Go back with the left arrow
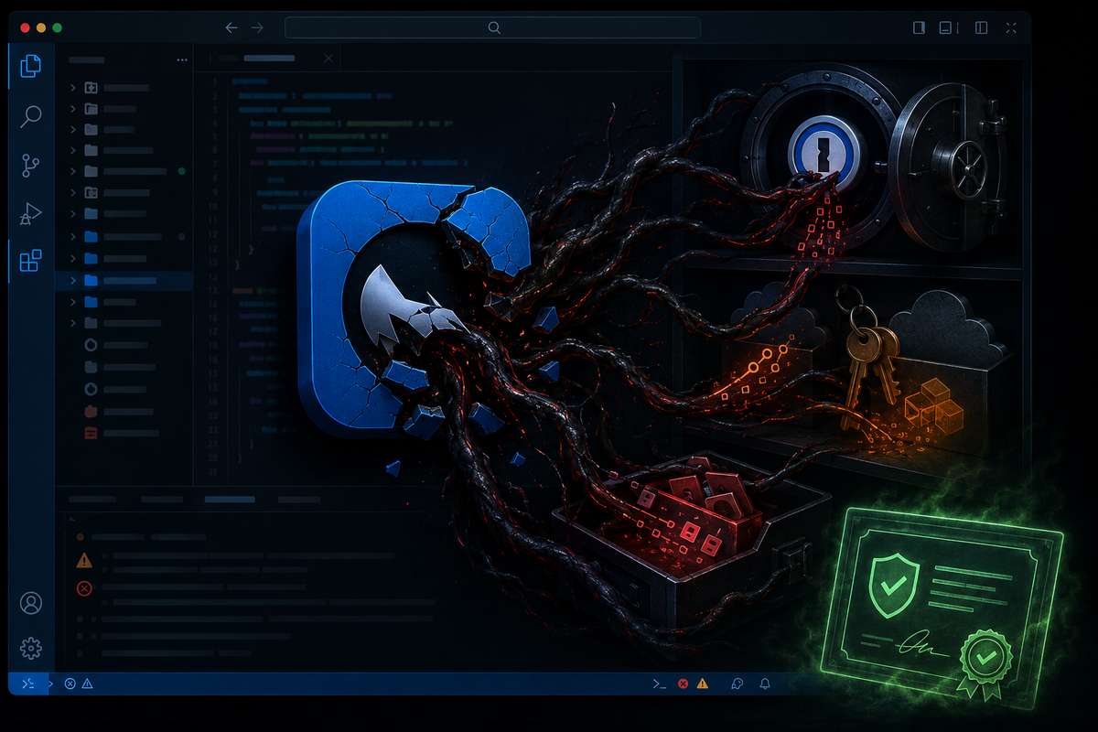The width and height of the screenshot is (1098, 732). (x=231, y=27)
